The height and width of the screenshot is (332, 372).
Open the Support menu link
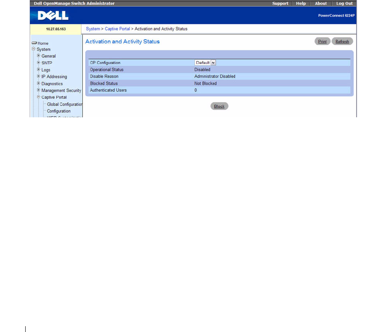point(280,3)
